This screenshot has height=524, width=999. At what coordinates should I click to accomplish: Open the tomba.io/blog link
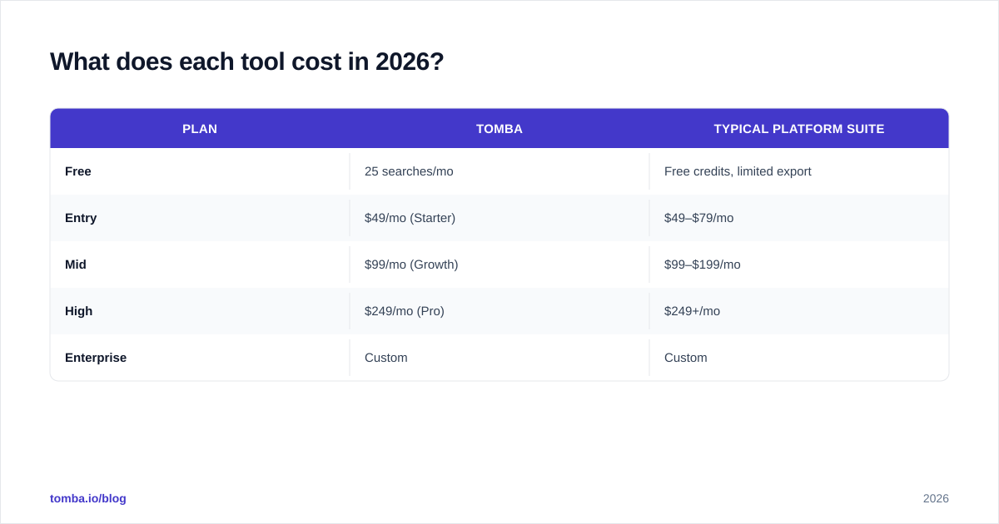(88, 498)
